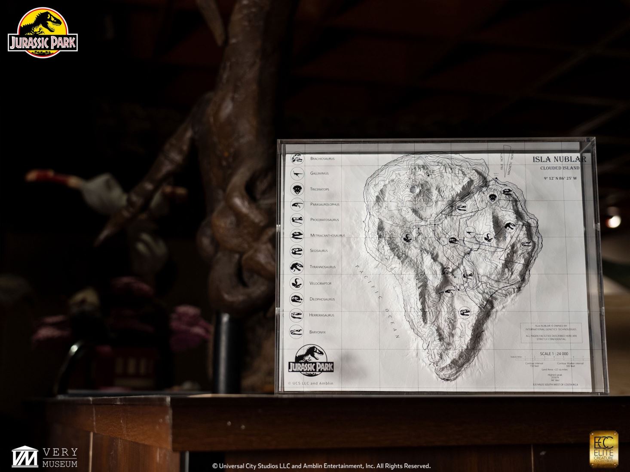630x472 pixels.
Task: Click the Tyrannosaurus skull icon in the legend
Action: pos(297,266)
